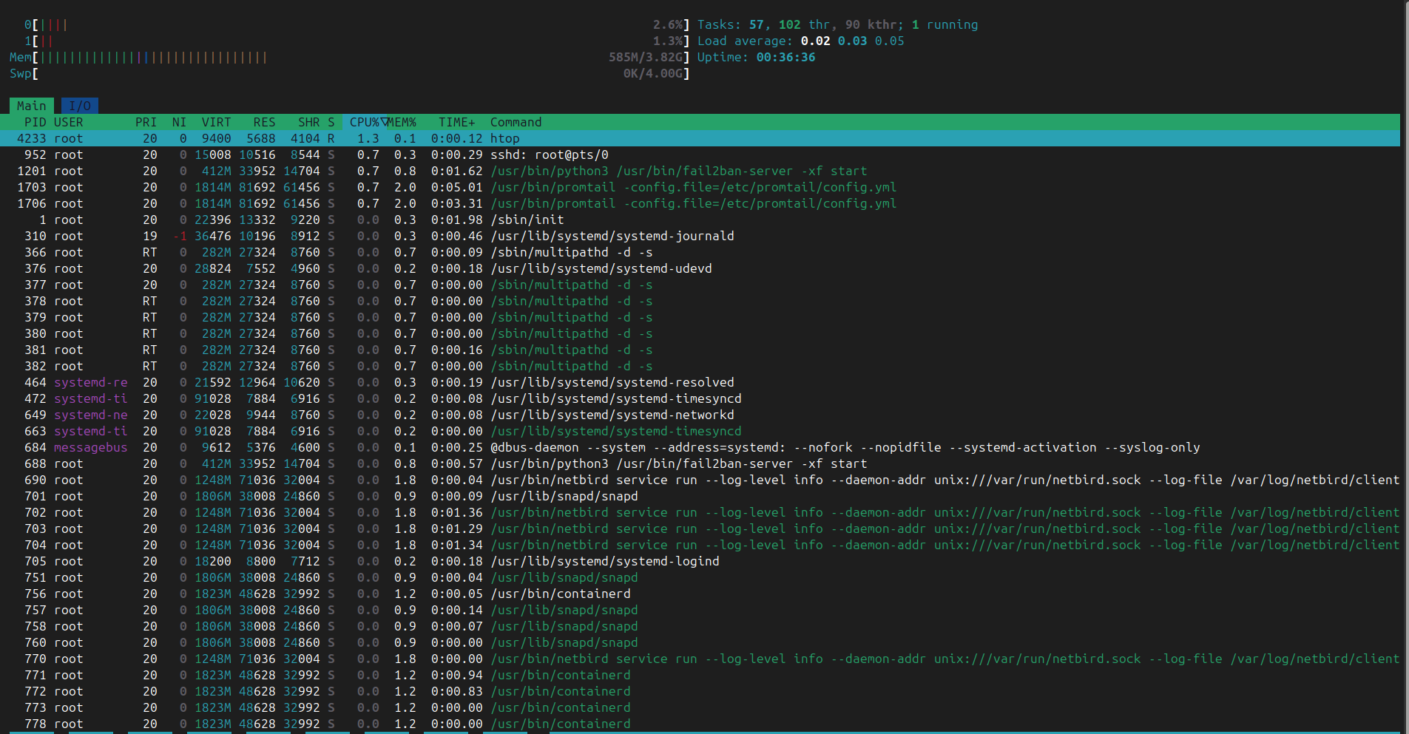Select the systemd-udevd process row
The height and width of the screenshot is (734, 1409).
point(700,268)
